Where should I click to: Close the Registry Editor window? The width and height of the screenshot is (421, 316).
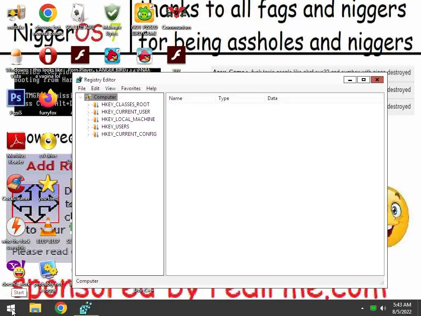point(377,80)
